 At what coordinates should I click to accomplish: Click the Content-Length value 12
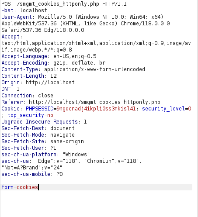(53, 76)
